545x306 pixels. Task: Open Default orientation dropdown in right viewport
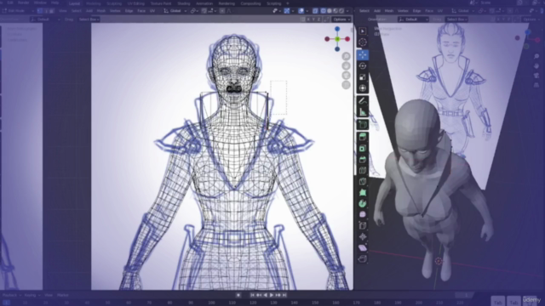tap(413, 20)
